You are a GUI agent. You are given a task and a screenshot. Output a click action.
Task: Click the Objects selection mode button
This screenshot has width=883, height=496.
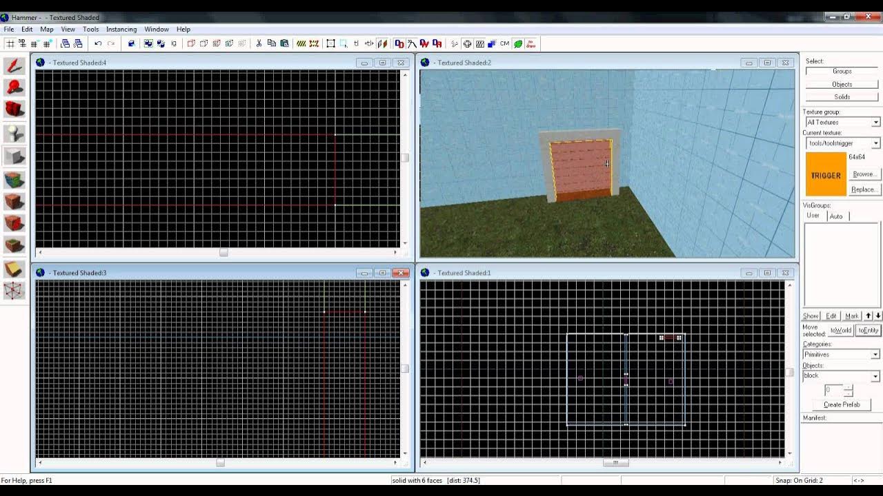tap(842, 84)
